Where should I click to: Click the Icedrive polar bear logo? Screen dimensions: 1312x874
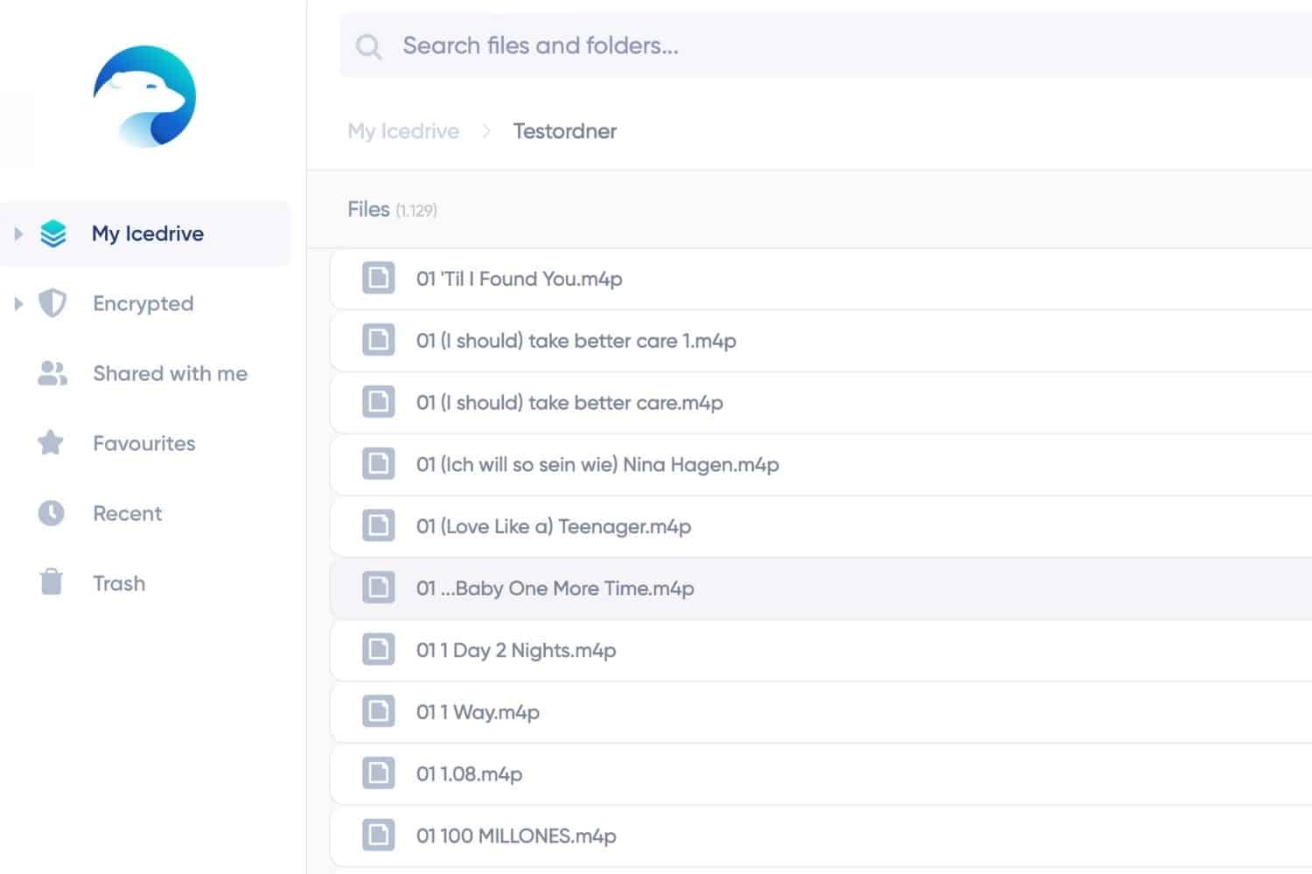[x=144, y=96]
